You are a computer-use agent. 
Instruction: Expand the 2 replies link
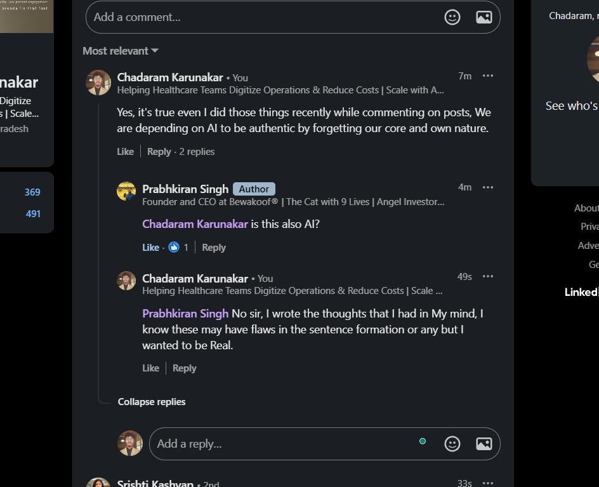click(x=197, y=152)
